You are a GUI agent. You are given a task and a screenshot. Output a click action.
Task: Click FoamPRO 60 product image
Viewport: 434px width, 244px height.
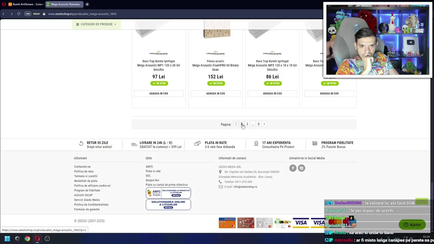coord(217,29)
